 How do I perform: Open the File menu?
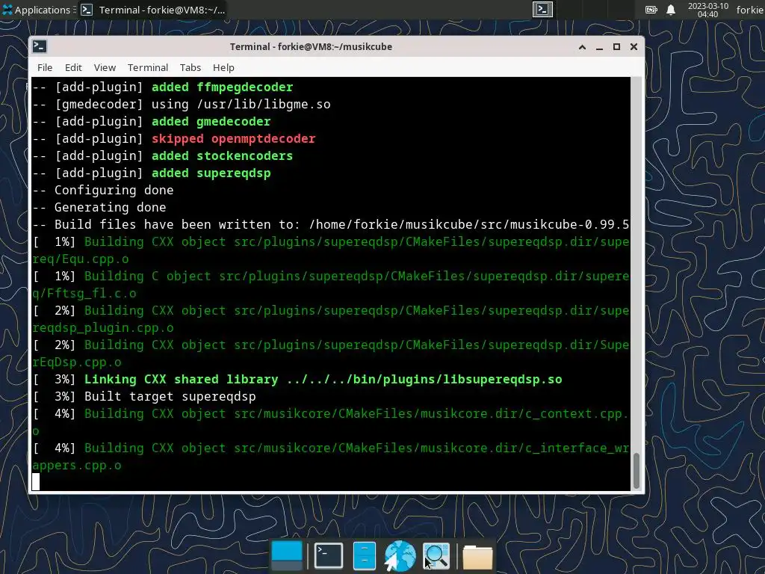[x=45, y=67]
